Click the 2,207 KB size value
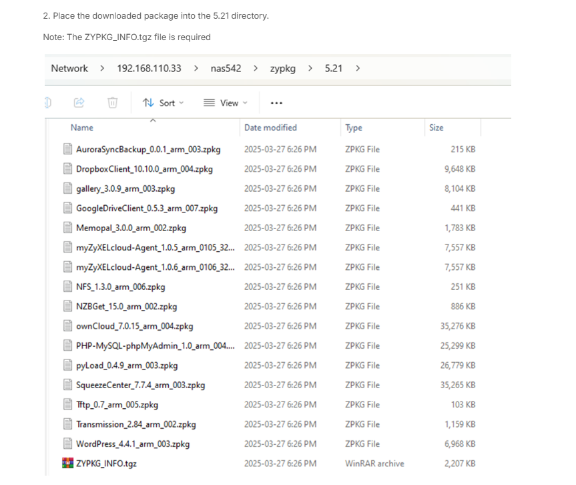This screenshot has width=576, height=485. (x=460, y=464)
